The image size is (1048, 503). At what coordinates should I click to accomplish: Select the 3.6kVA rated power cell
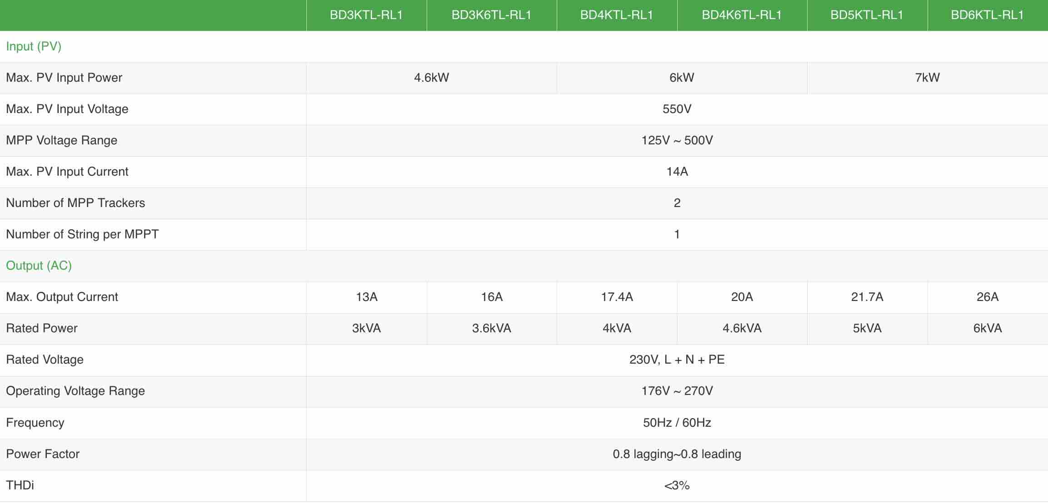pyautogui.click(x=492, y=328)
